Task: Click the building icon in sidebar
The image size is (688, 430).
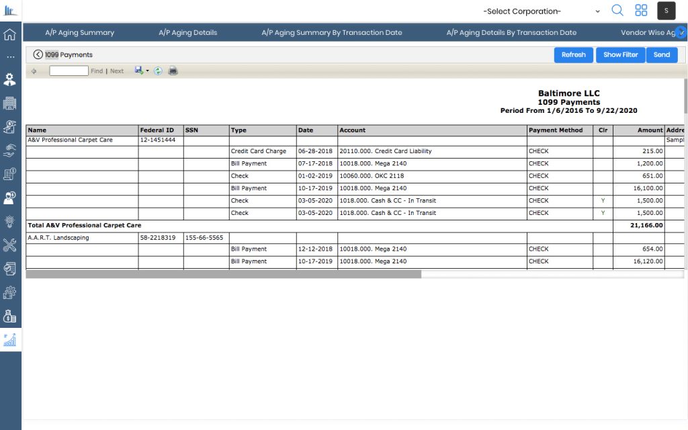Action: [10, 103]
